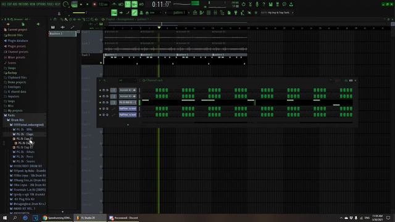The width and height of the screenshot is (395, 222).
Task: Click the save project icon
Action: [x=270, y=4]
